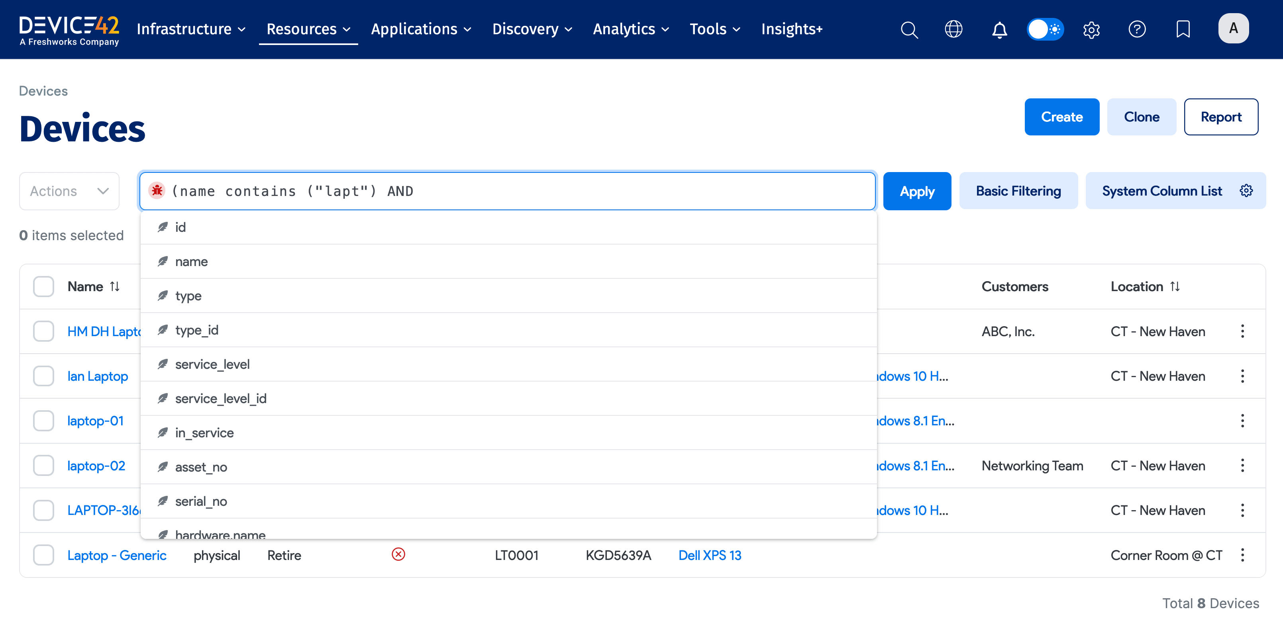The image size is (1283, 642).
Task: Click the globe language icon
Action: pos(954,29)
